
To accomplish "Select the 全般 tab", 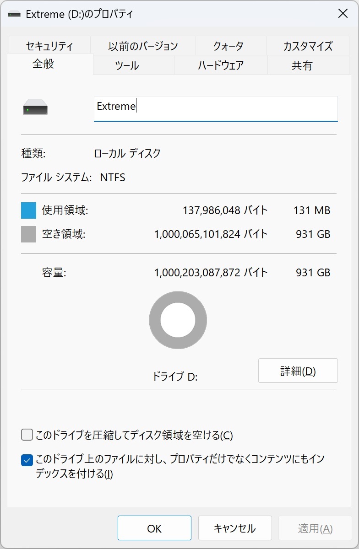I will coord(44,64).
